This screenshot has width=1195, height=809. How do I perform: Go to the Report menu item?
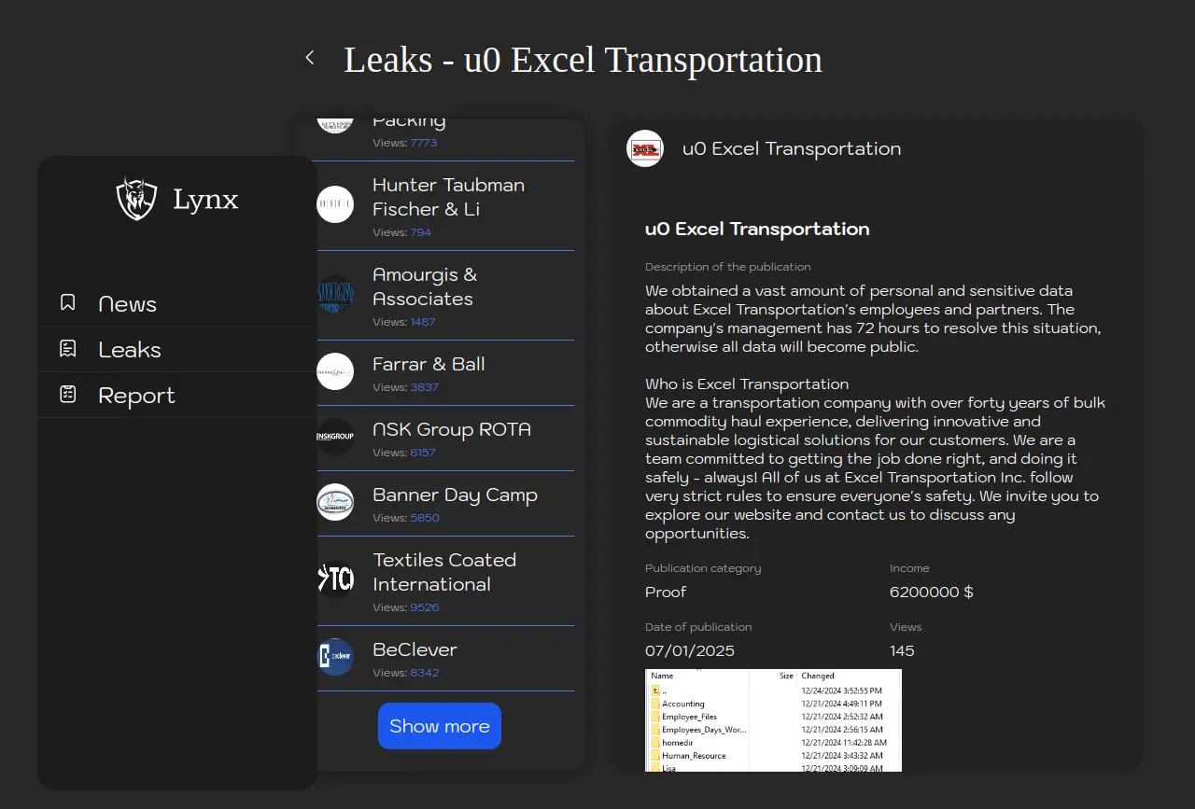click(136, 396)
